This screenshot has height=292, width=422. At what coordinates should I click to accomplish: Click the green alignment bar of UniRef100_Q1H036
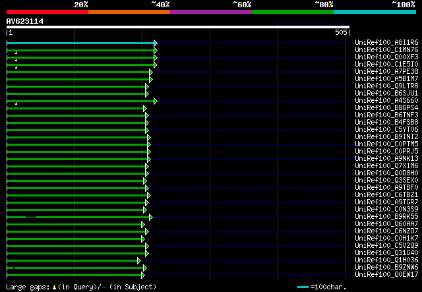pyautogui.click(x=72, y=261)
